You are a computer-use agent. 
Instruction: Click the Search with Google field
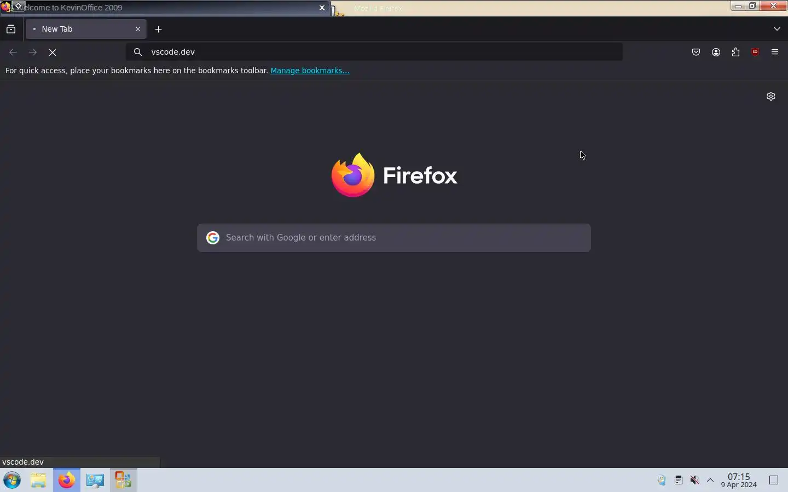(x=394, y=238)
